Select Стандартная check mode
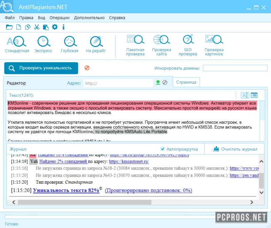 [17, 44]
